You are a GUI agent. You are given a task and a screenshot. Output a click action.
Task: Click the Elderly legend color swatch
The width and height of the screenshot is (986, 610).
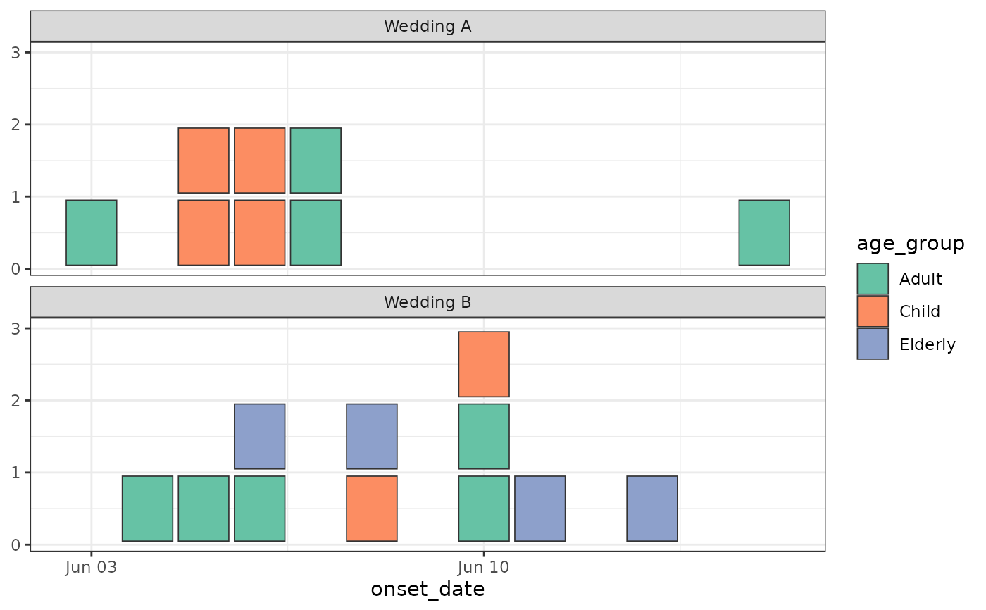(x=873, y=344)
